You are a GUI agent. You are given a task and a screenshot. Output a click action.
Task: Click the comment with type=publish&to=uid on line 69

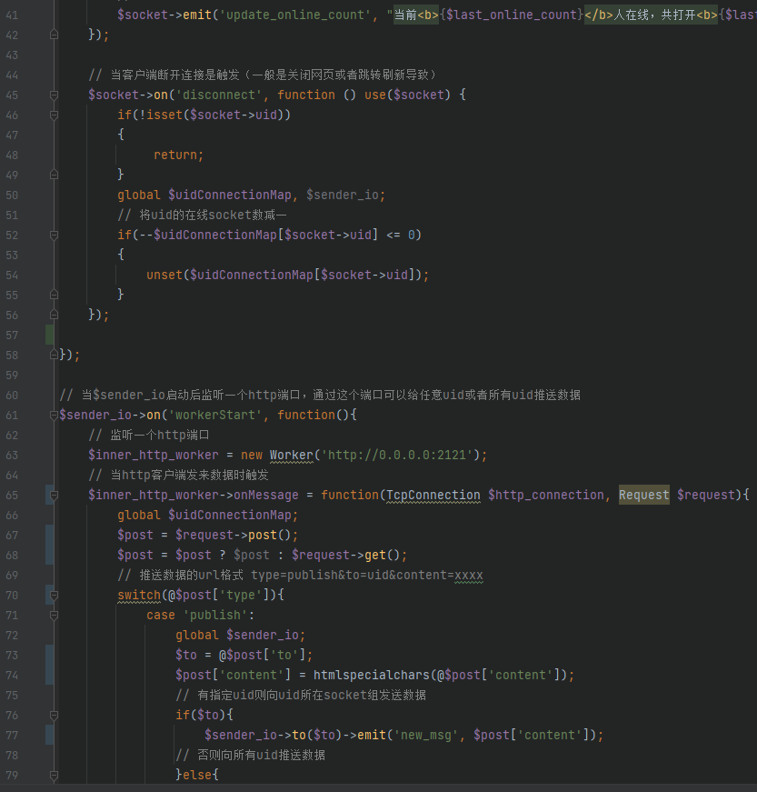point(300,576)
